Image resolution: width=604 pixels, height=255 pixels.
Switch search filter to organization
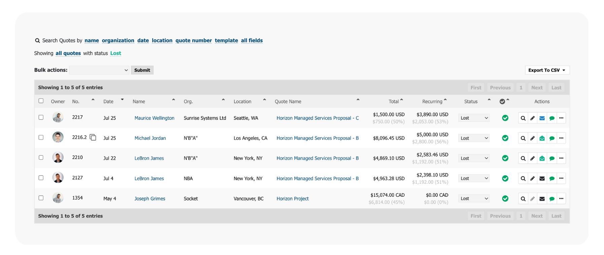[118, 40]
